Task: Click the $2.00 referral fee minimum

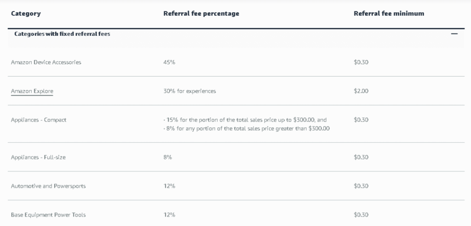Action: click(361, 91)
